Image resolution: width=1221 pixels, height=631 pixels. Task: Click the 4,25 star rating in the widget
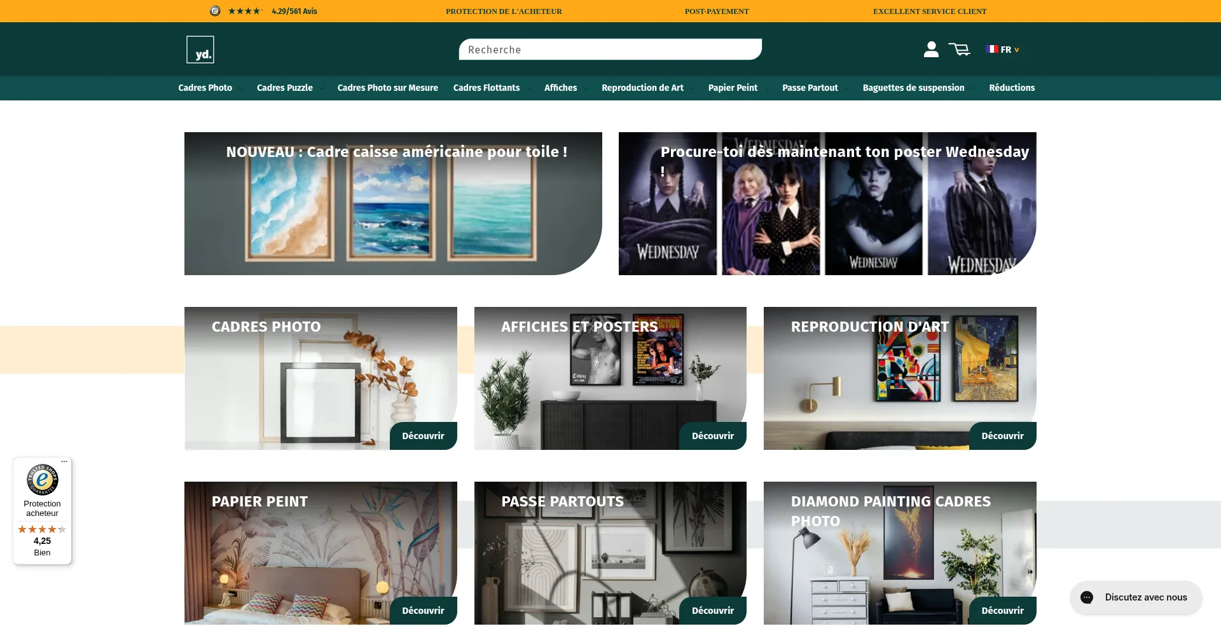[x=42, y=529]
